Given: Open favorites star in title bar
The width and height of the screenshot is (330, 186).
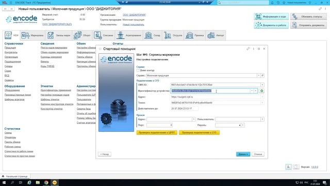Looking at the screenshot, I should pyautogui.click(x=284, y=3).
